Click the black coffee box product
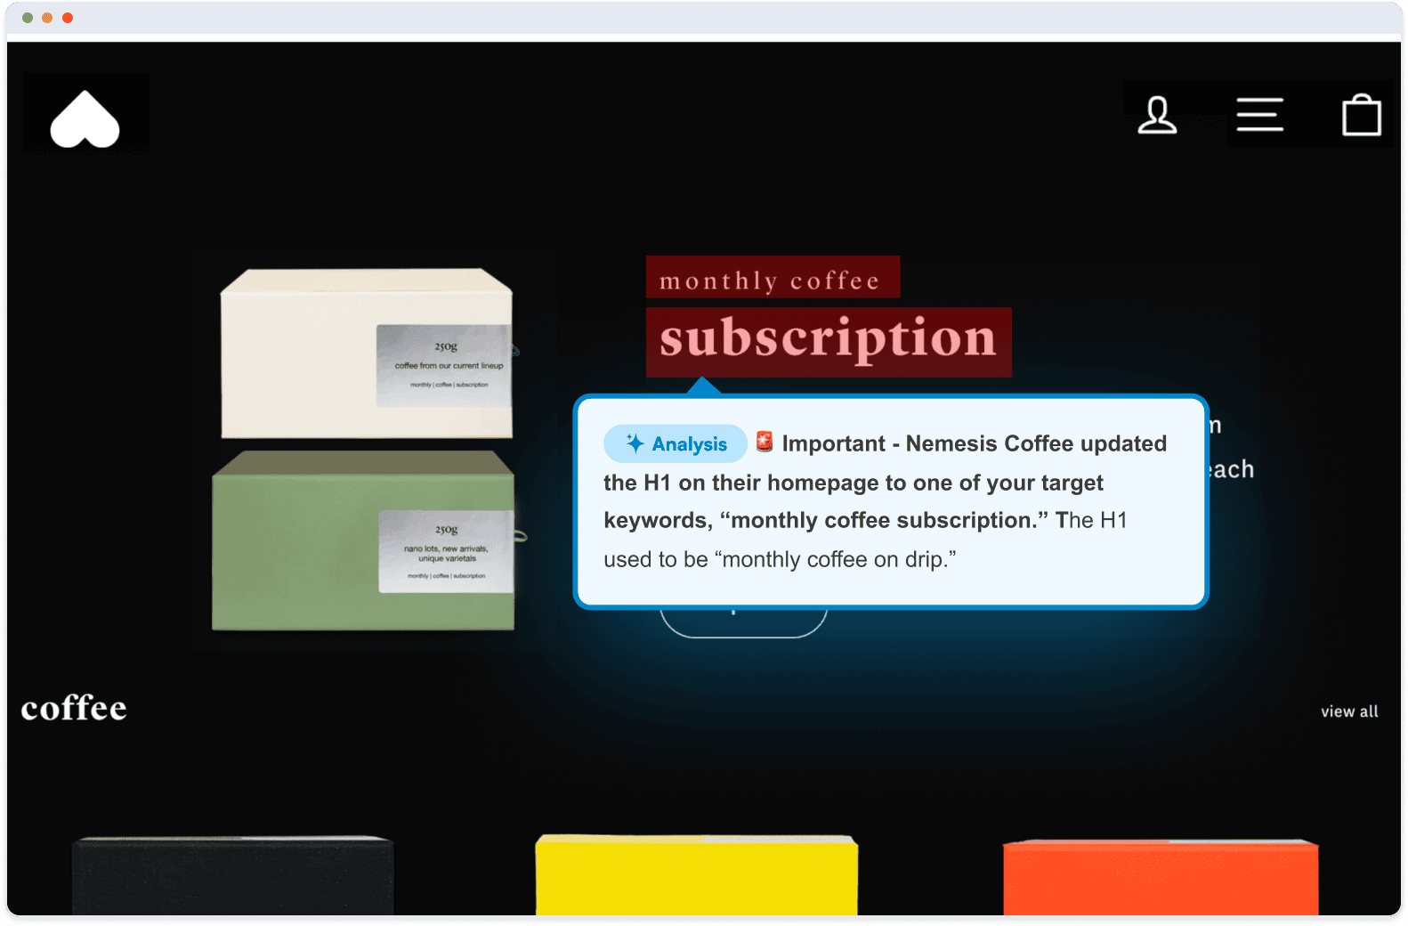Viewport: 1408px width, 926px height. (232, 875)
